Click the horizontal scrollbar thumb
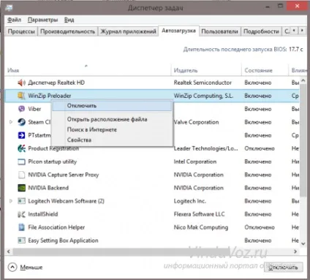Image resolution: width=310 pixels, height=280 pixels. point(121,251)
